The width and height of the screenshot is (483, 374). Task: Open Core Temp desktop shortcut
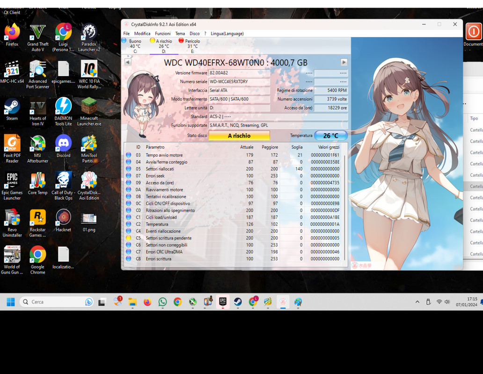pos(37,184)
